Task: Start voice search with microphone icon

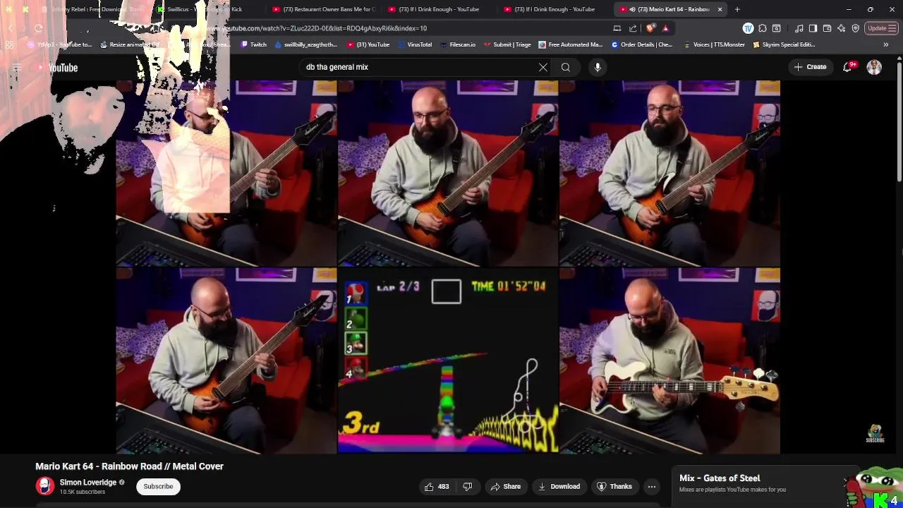Action: click(598, 67)
